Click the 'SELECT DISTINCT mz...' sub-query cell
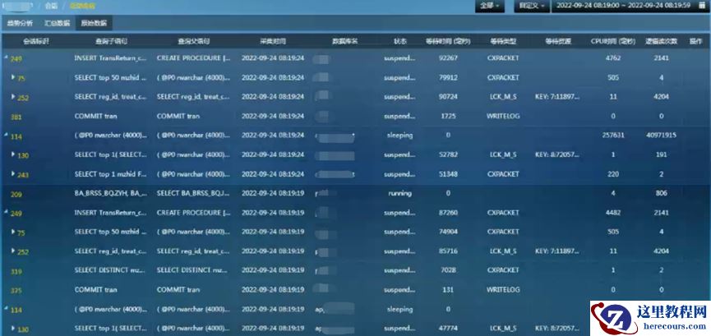Viewport: 711px width, 336px height. pos(111,270)
